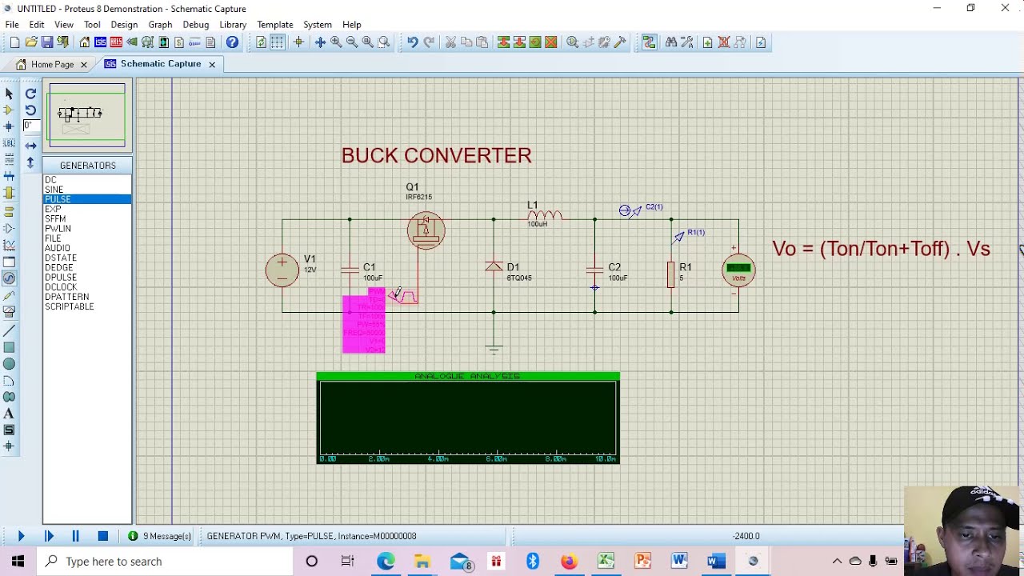1024x576 pixels.
Task: Open the Home Page toolbar icon
Action: coord(85,42)
